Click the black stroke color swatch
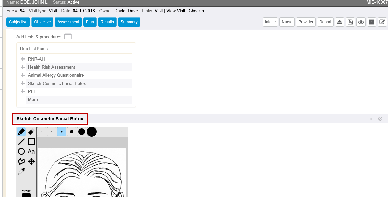Screen dimensions: 388x197 coord(26,195)
